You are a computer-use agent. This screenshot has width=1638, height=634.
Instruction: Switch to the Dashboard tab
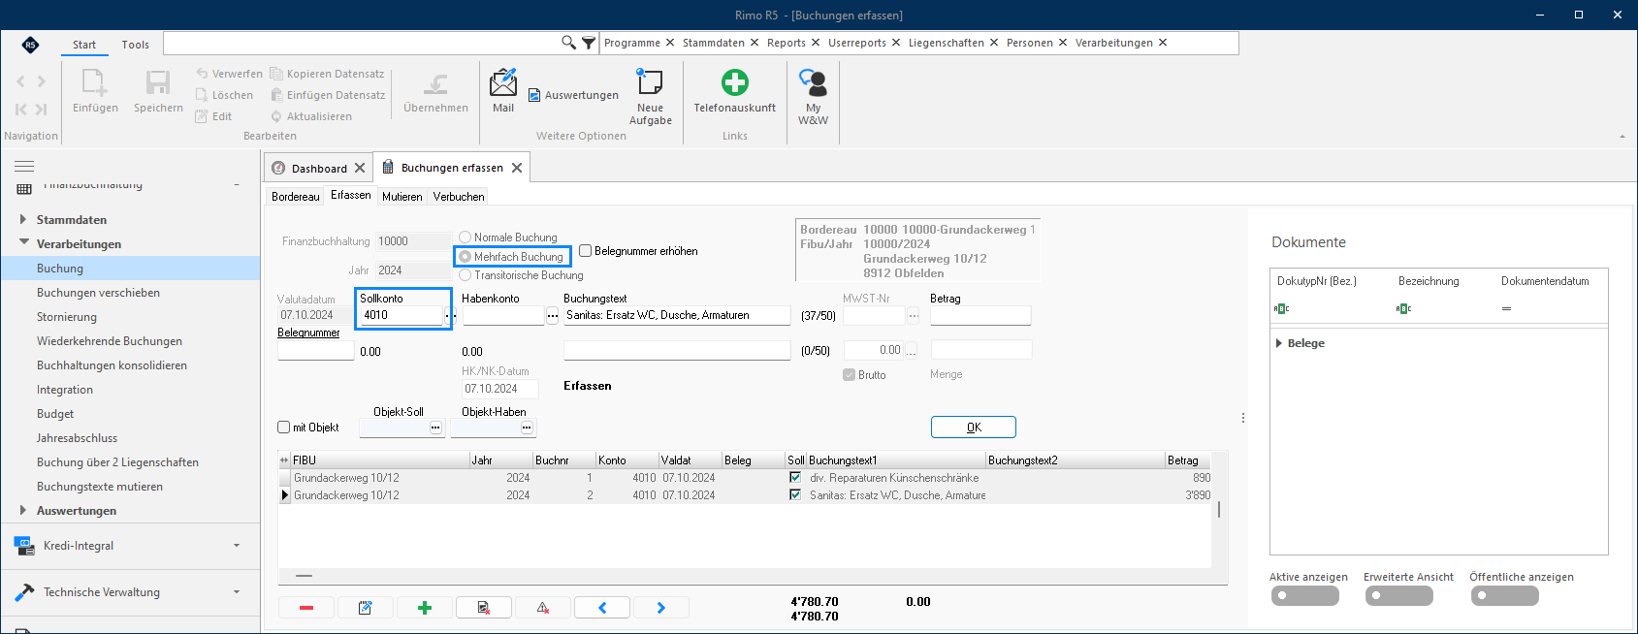(x=319, y=168)
